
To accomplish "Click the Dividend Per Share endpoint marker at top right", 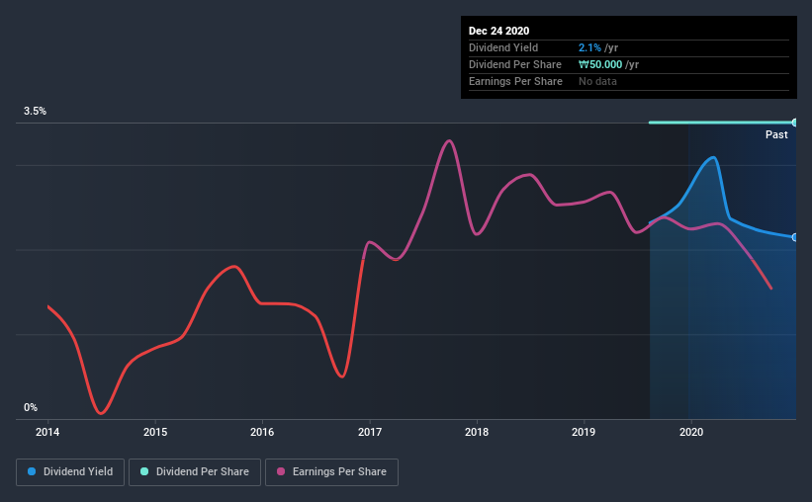I will coord(794,123).
